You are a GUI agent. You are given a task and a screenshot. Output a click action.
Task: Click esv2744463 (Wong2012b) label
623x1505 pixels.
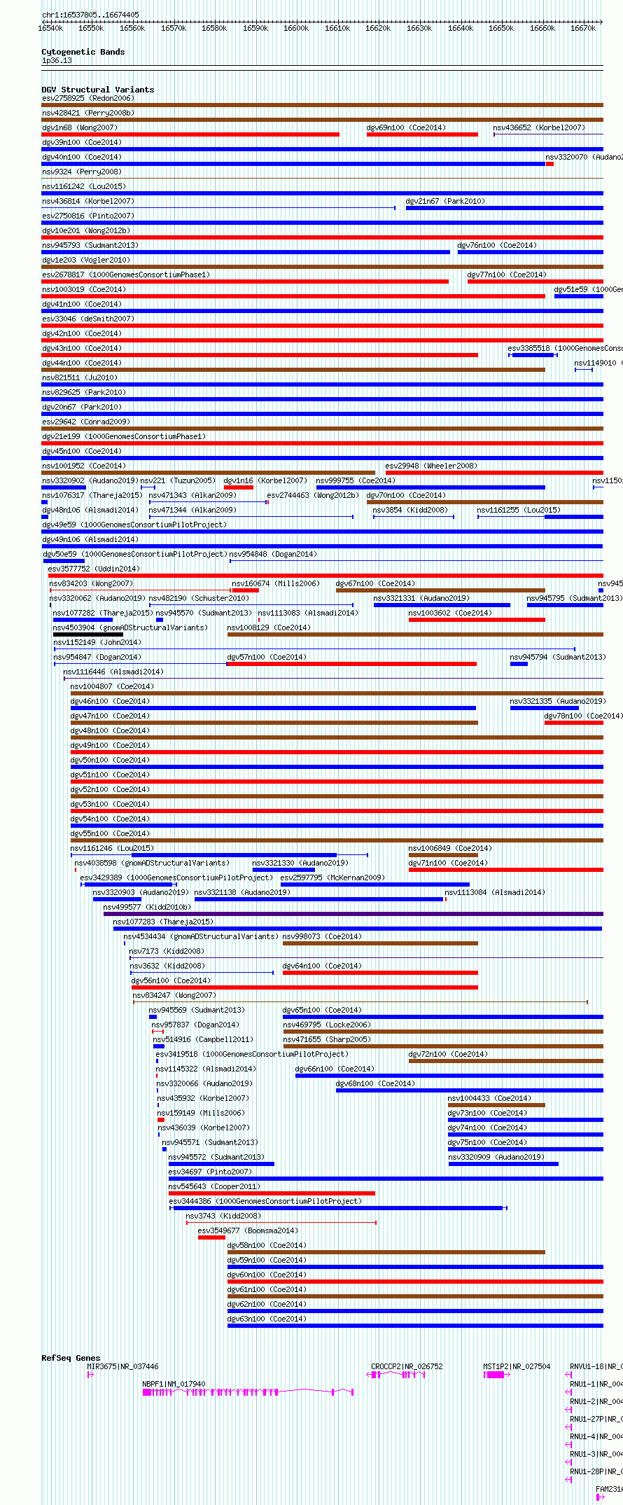(x=313, y=496)
